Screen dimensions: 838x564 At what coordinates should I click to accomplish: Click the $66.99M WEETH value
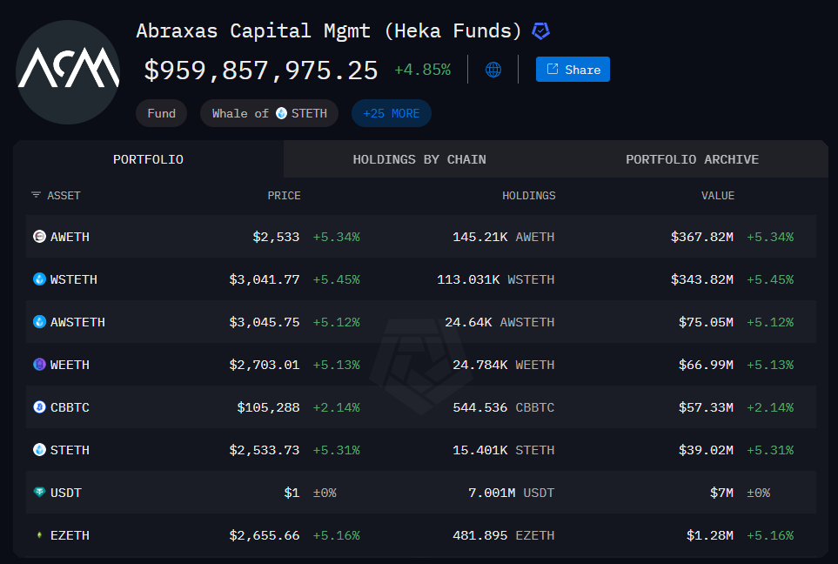706,366
